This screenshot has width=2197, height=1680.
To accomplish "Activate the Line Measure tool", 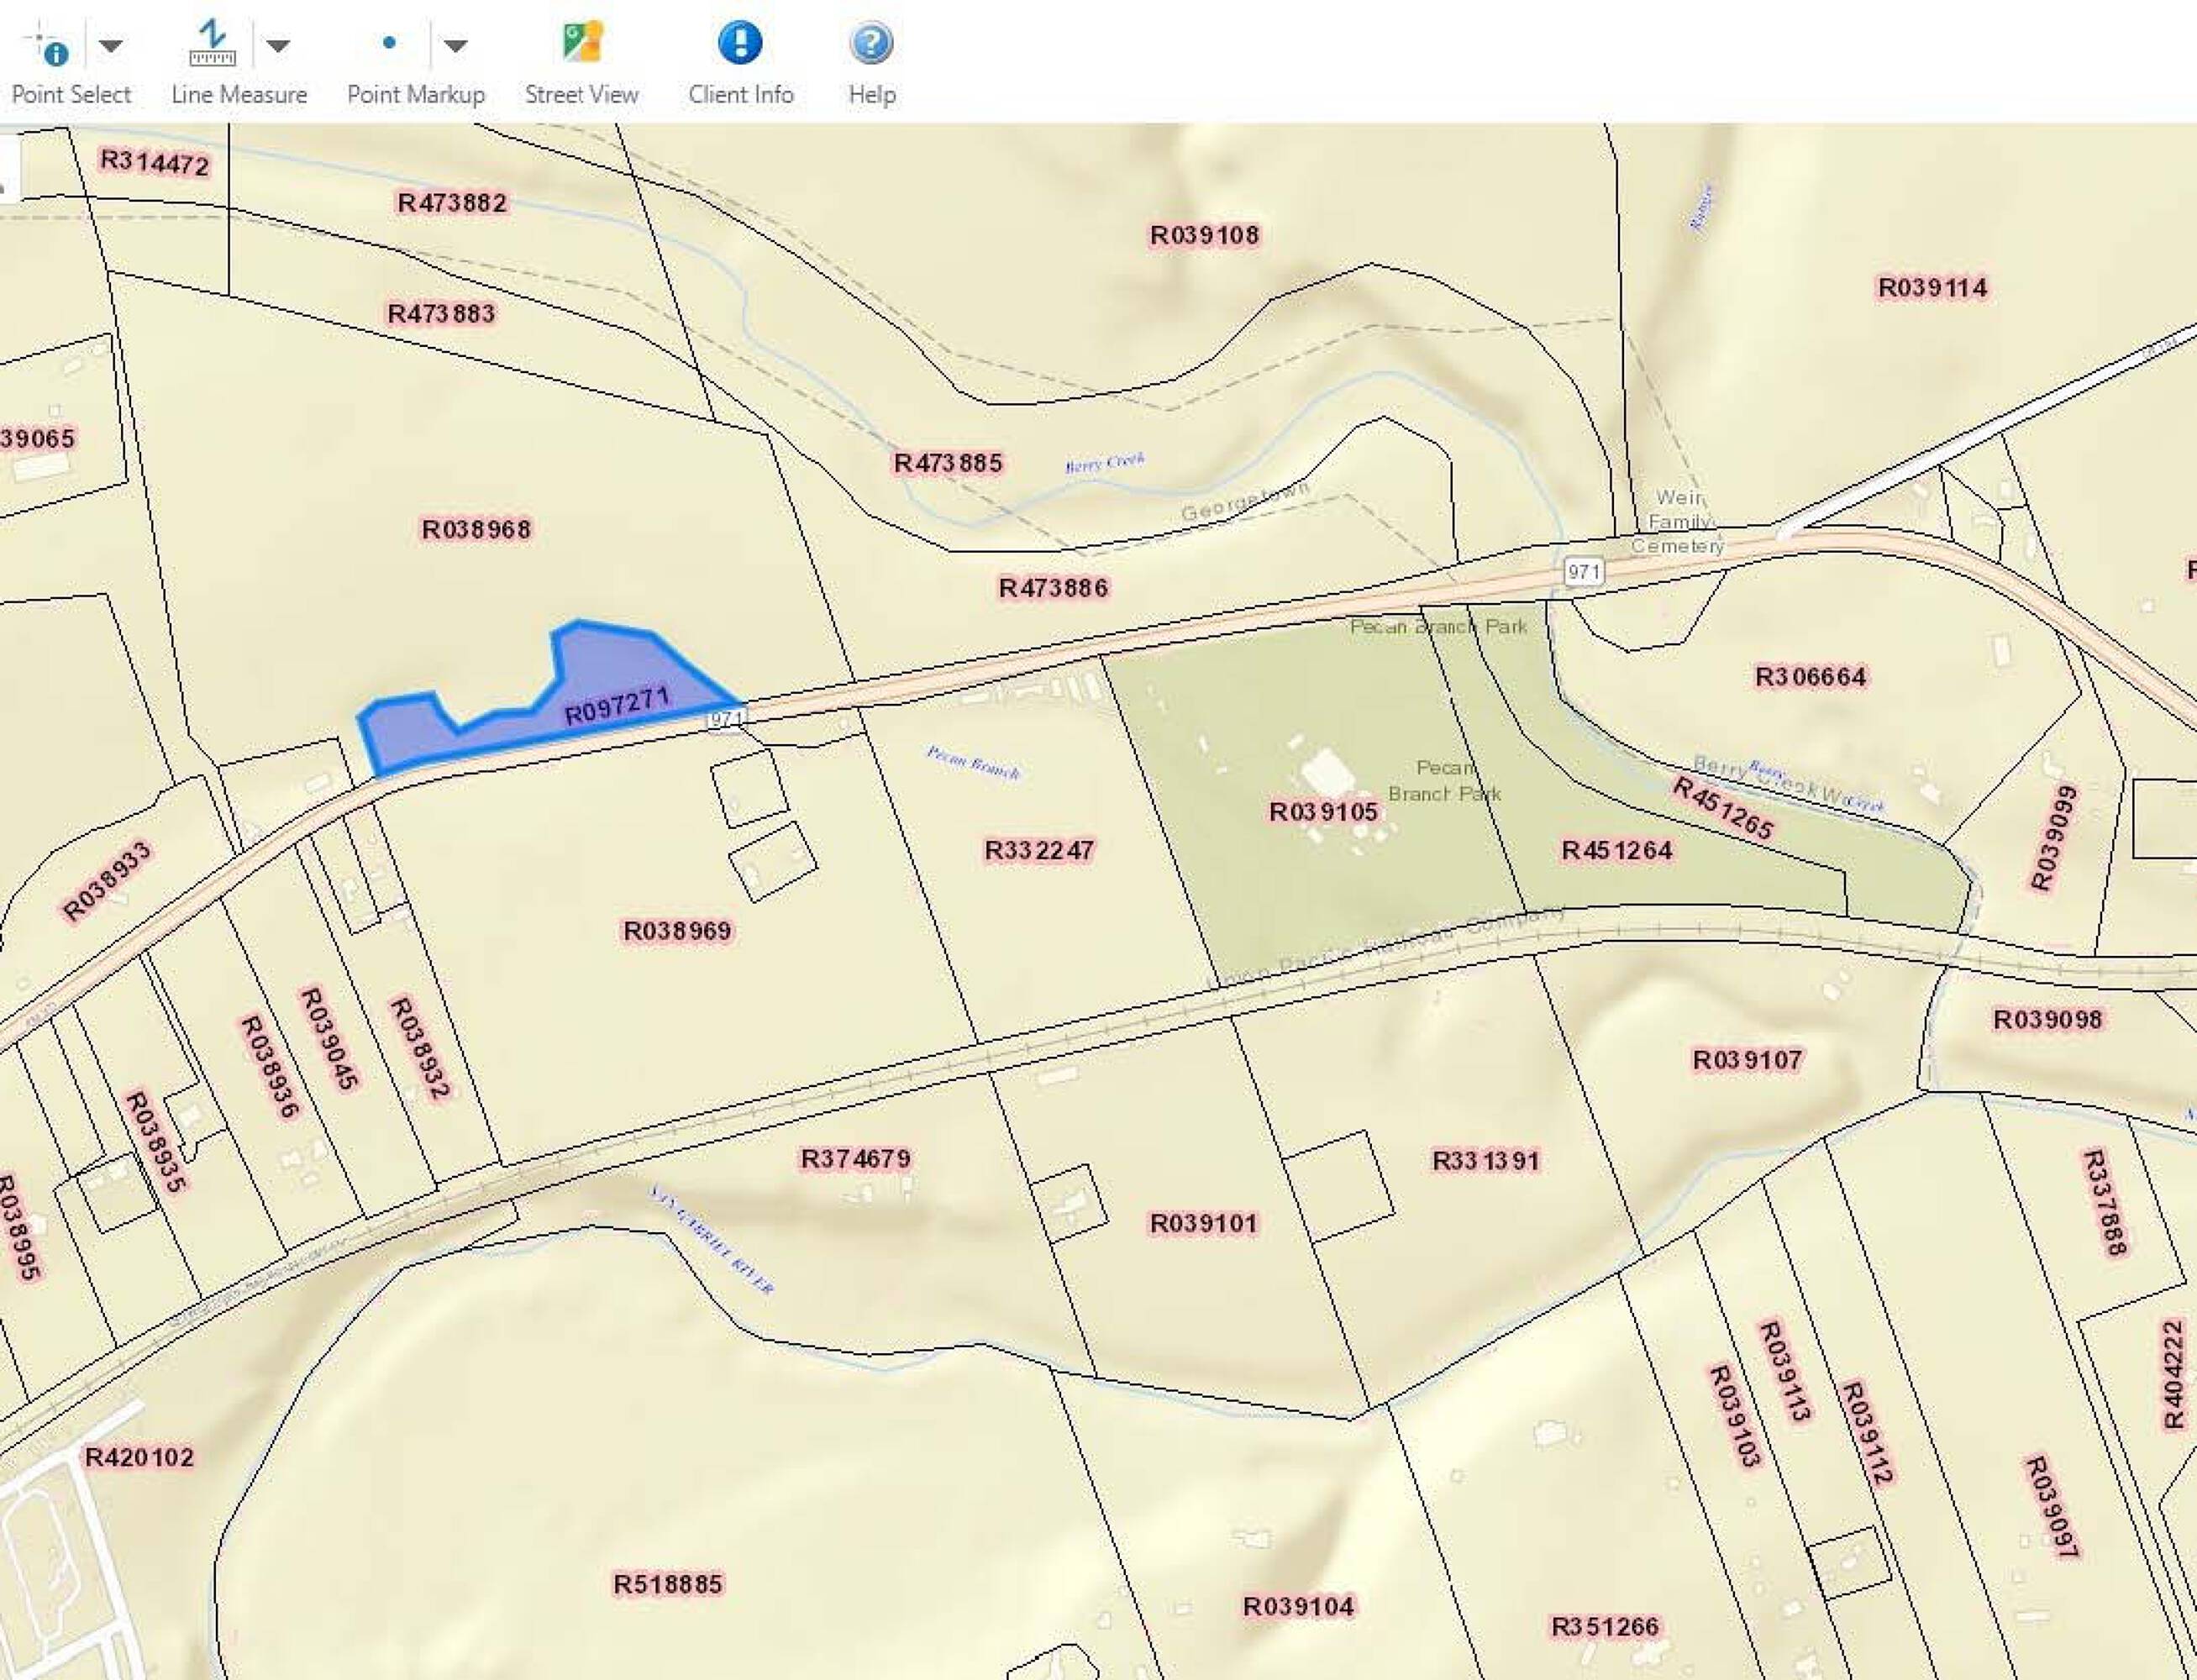I will click(212, 45).
